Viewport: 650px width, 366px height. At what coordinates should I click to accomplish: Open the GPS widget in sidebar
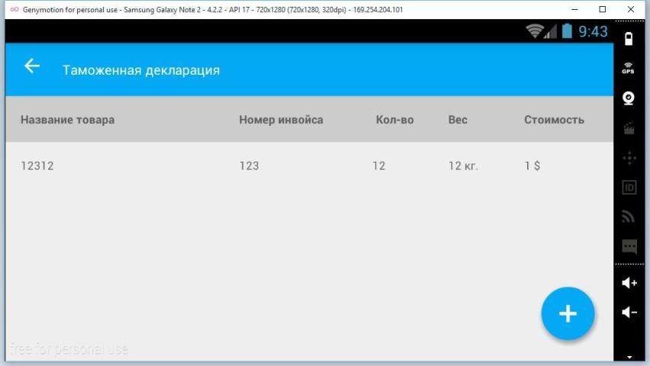click(x=629, y=68)
